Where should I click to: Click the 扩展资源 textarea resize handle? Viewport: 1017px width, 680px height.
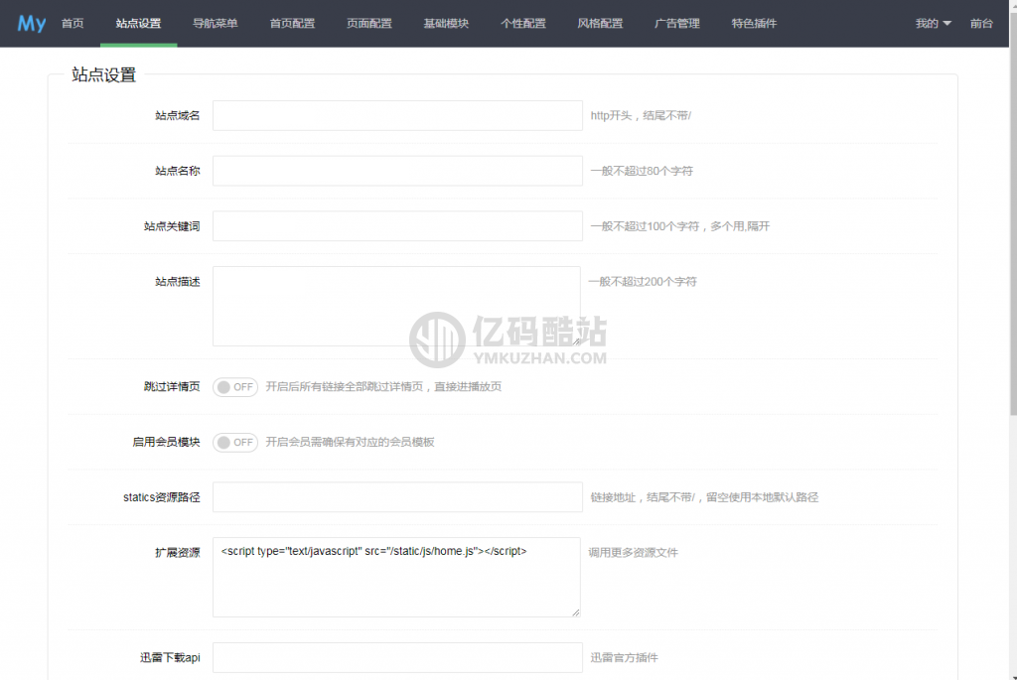click(x=576, y=612)
